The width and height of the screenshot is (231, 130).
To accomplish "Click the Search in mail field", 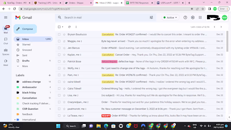I will pos(105,18).
